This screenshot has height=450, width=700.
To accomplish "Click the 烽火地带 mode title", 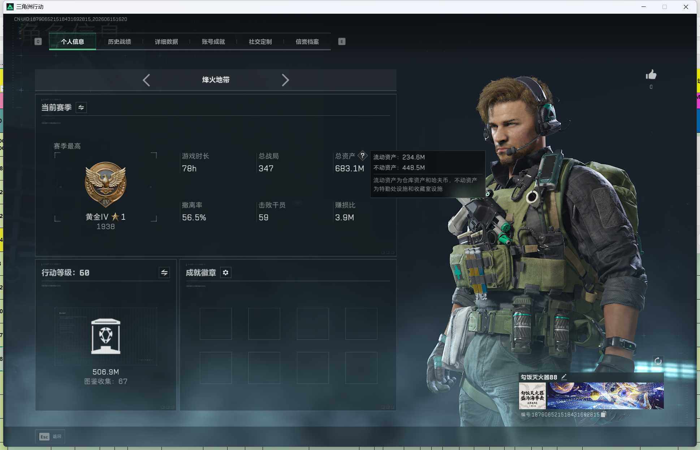I will (216, 80).
